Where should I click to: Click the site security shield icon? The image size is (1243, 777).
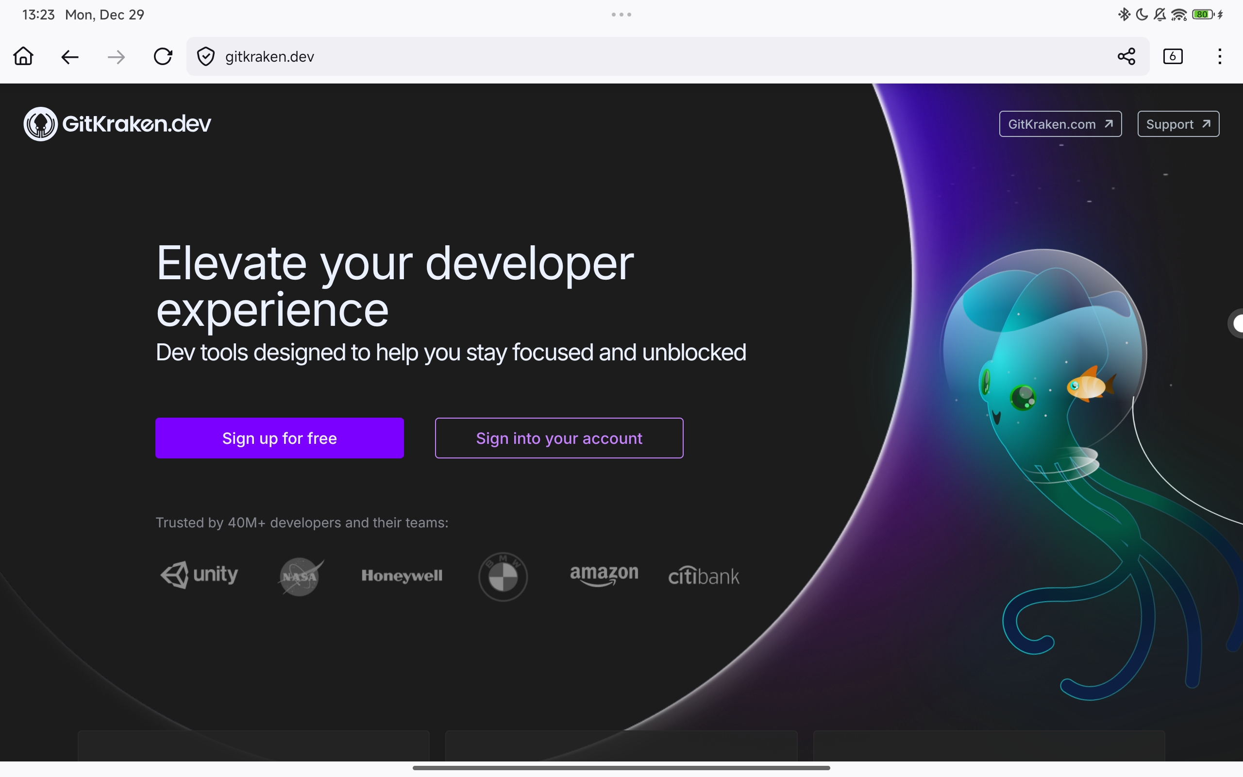click(205, 56)
